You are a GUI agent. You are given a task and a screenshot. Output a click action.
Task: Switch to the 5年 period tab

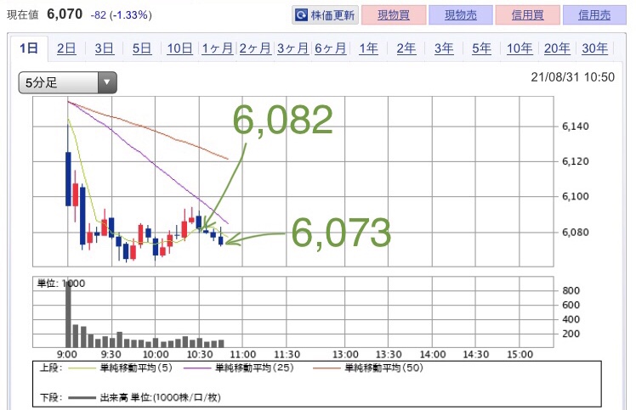481,48
